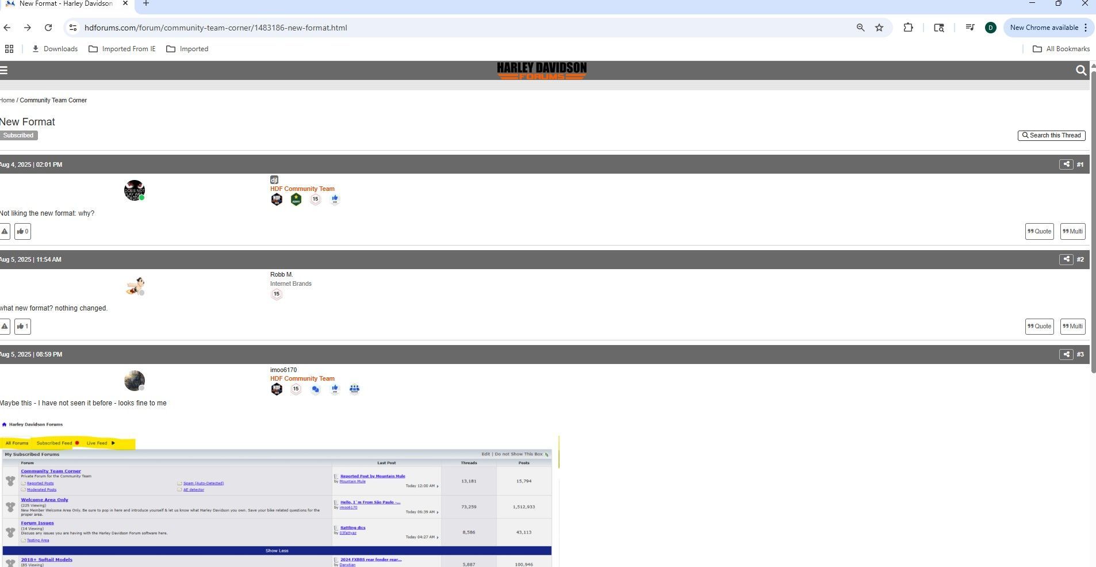The height and width of the screenshot is (567, 1096).
Task: Expand the All Bookmarks folder
Action: [1061, 49]
